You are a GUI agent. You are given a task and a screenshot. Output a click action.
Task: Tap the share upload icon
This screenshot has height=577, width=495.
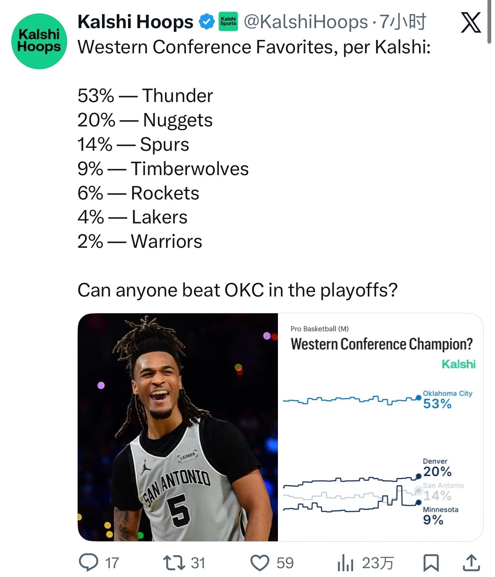tap(471, 563)
